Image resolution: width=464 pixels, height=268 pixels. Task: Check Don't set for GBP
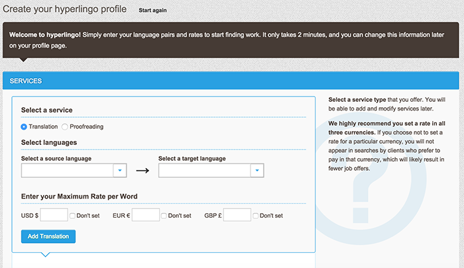(x=255, y=216)
